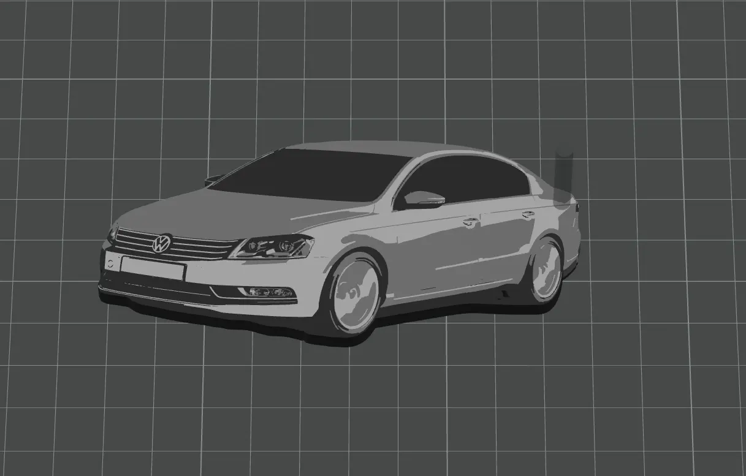
Task: Click the VW emblem on the front grille
Action: click(162, 244)
